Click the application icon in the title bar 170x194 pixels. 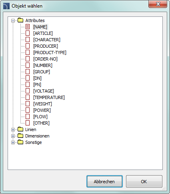tap(6, 6)
